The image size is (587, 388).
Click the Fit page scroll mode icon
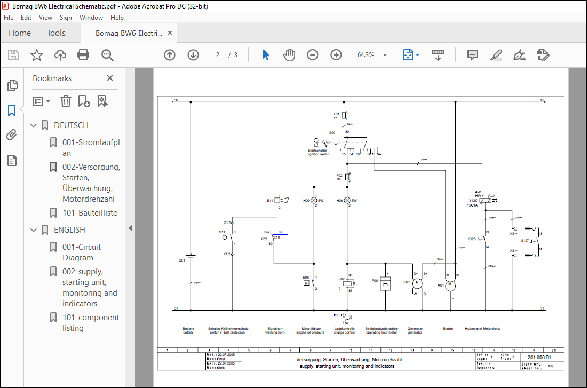click(408, 55)
